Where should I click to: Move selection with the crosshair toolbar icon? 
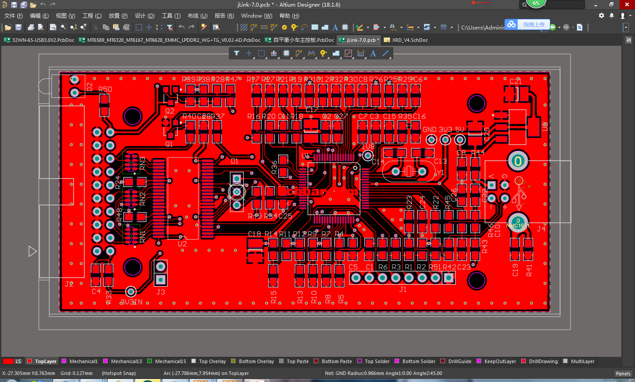click(149, 27)
